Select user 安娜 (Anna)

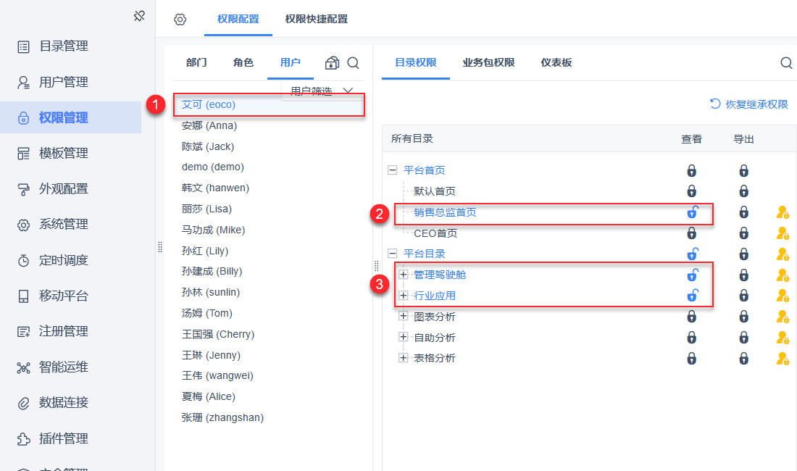[209, 125]
